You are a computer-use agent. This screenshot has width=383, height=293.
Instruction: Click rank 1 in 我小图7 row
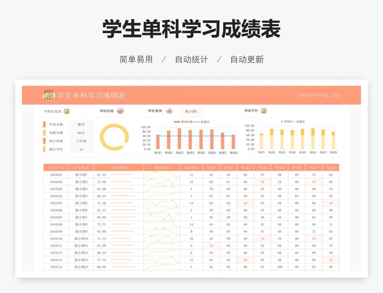pos(191,217)
